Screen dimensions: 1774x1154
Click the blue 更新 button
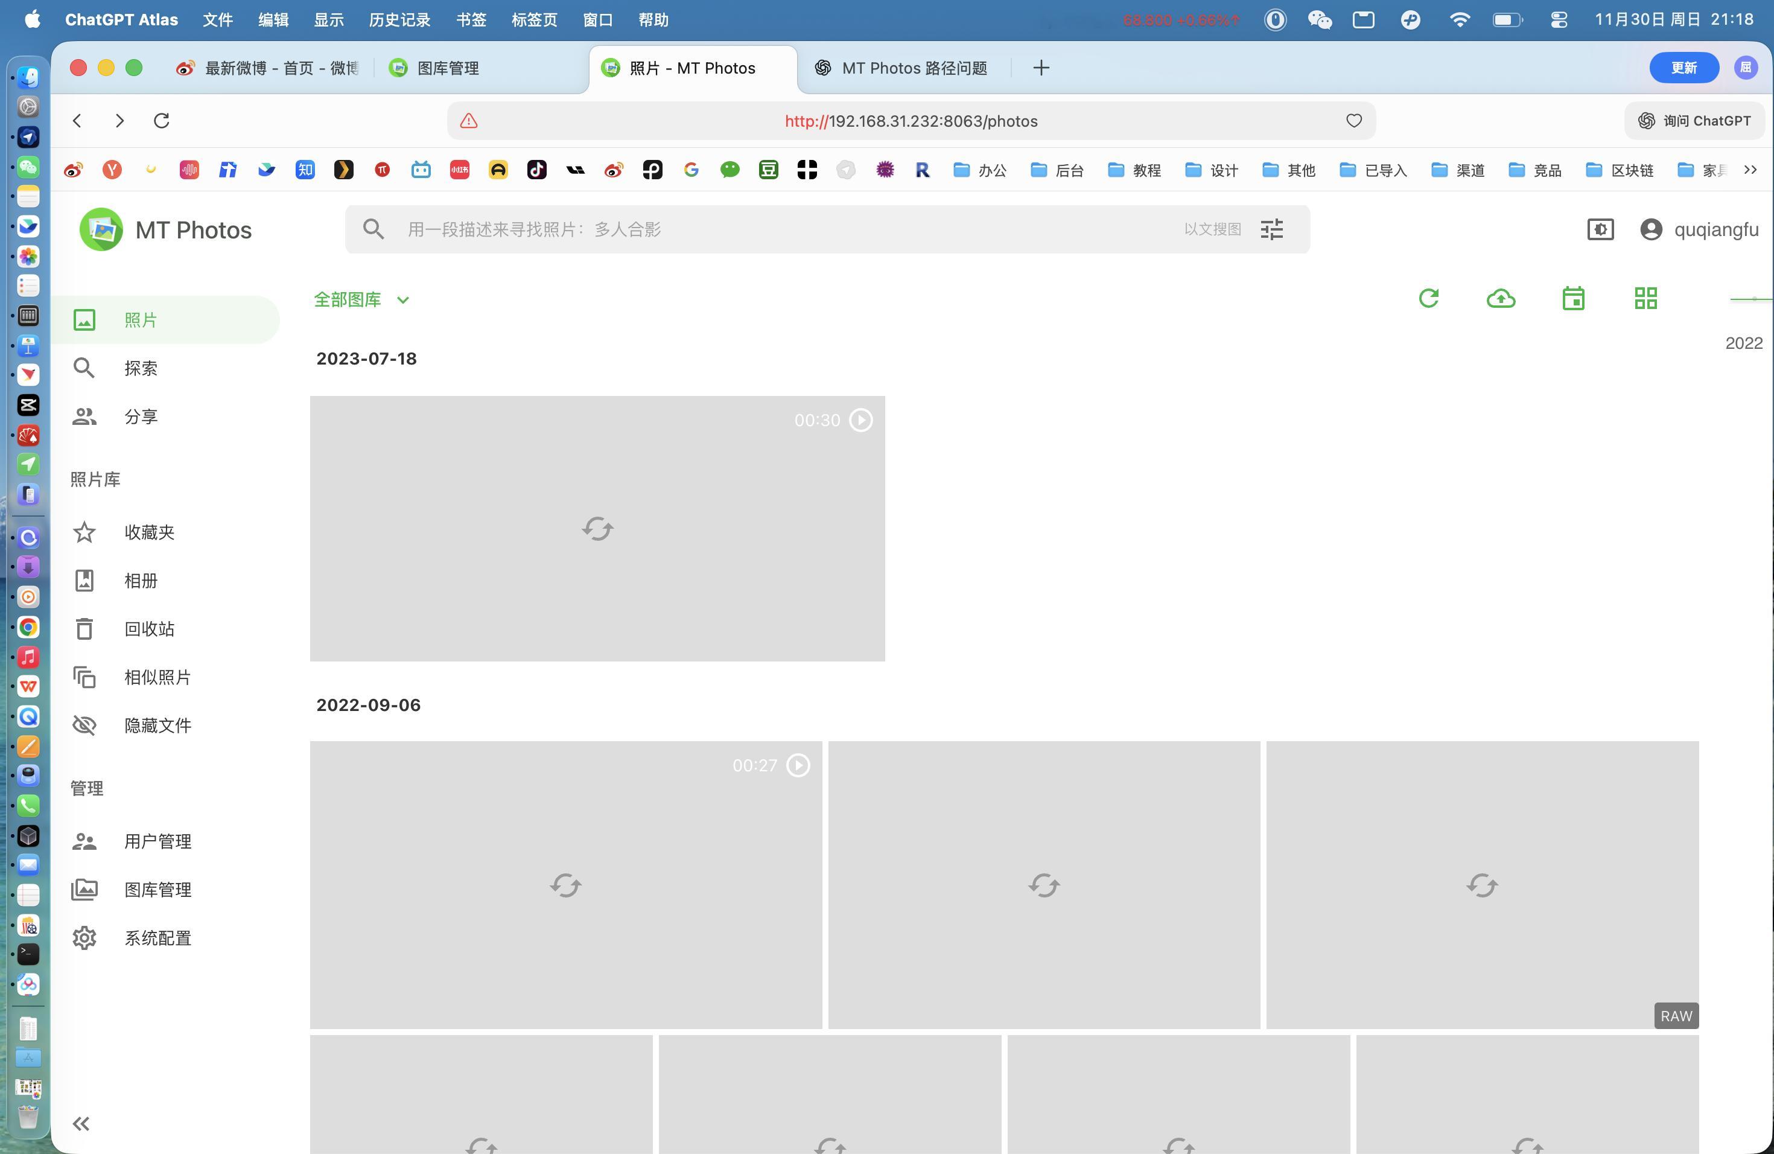pyautogui.click(x=1684, y=68)
